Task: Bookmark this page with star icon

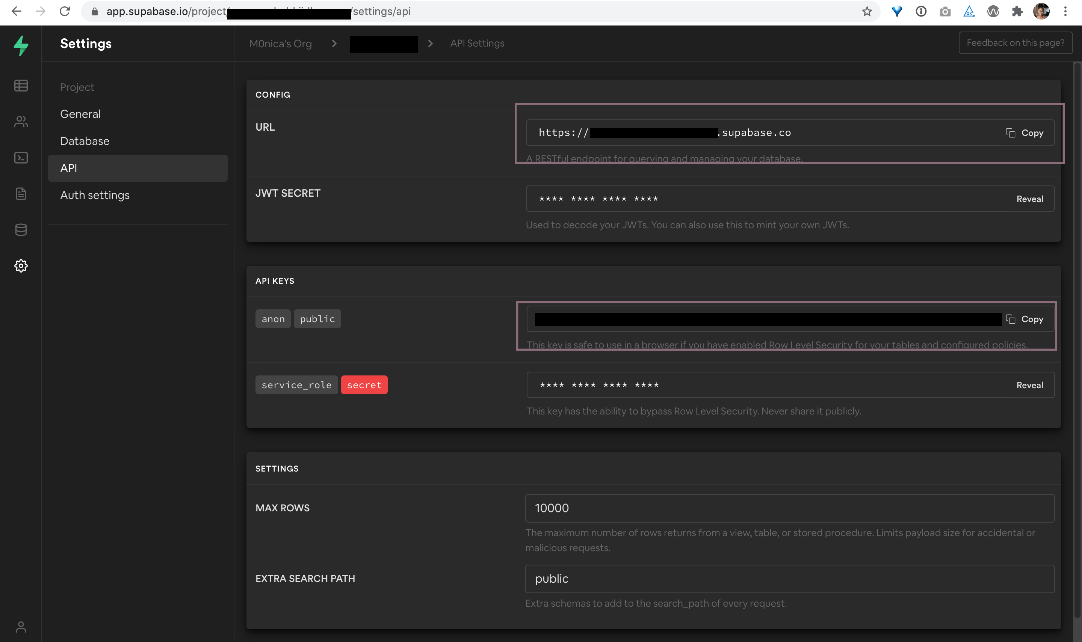Action: tap(866, 12)
